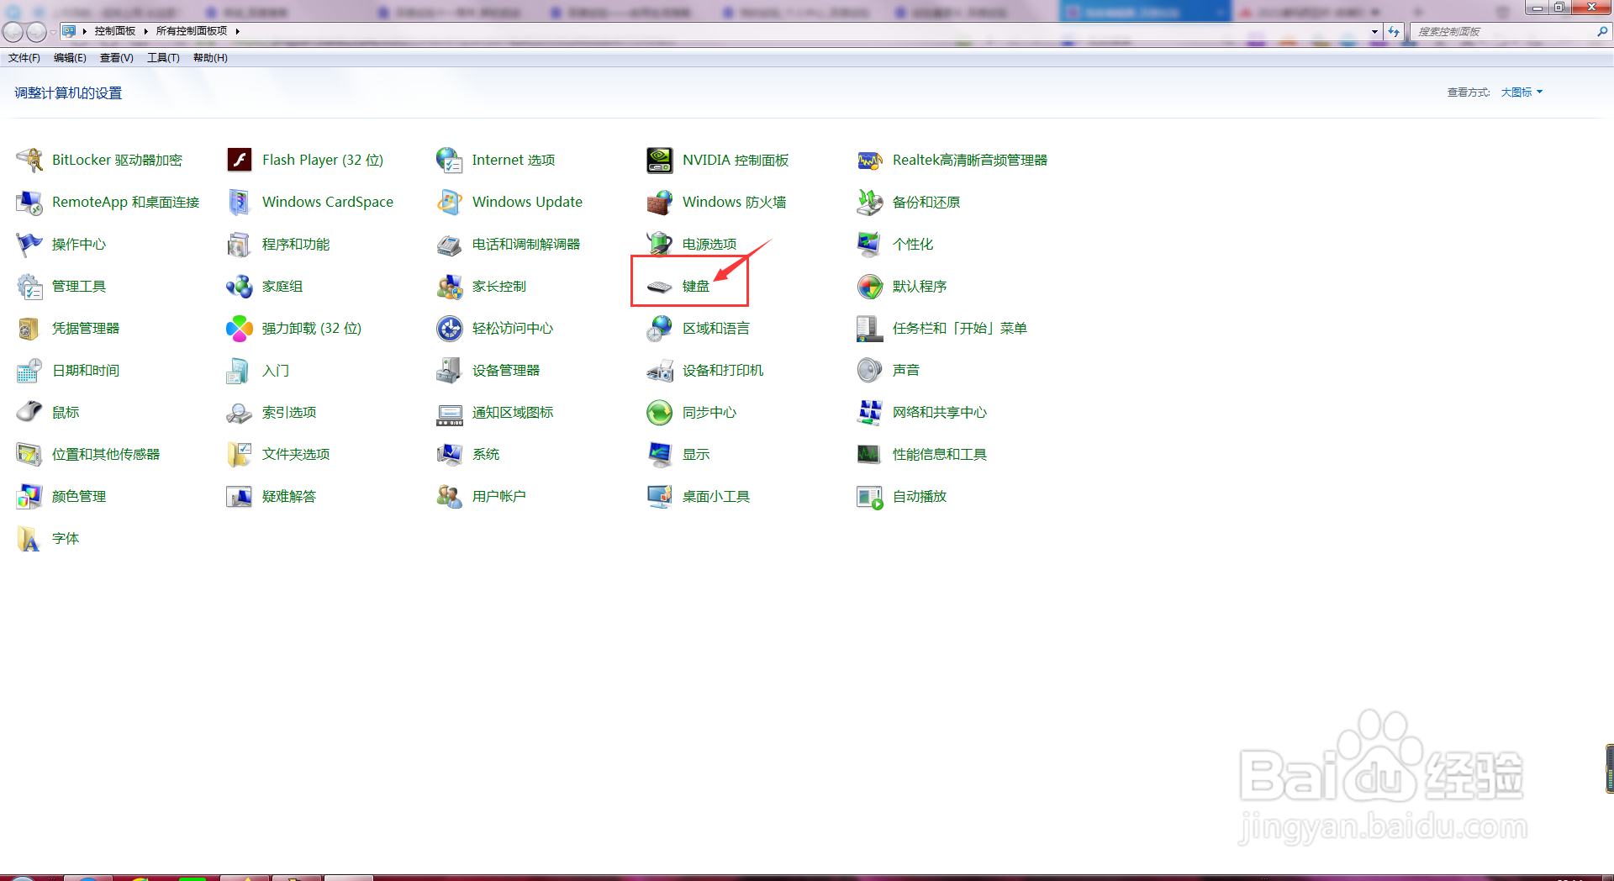Open the 性能信息和工具 link
Image resolution: width=1614 pixels, height=881 pixels.
940,454
